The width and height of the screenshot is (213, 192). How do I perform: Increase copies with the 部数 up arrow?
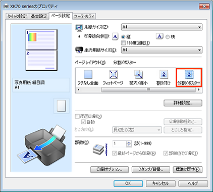(129, 142)
